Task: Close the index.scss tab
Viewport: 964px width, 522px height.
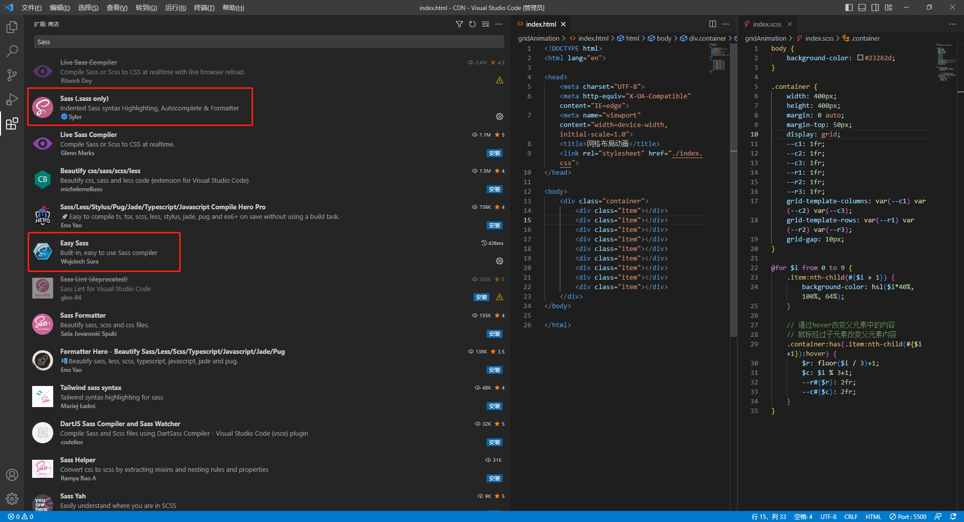Action: pos(790,24)
